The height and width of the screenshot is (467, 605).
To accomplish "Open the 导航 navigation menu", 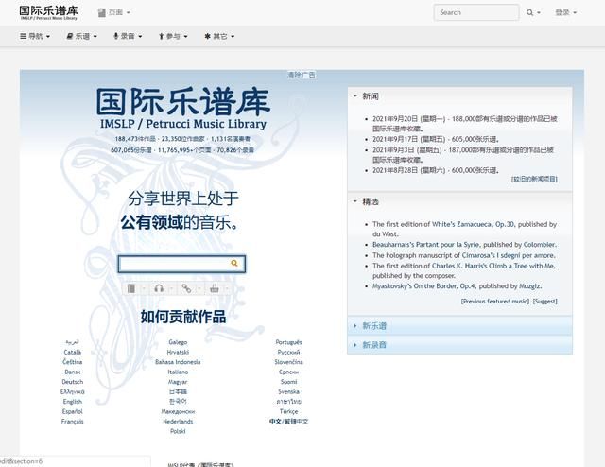I will click(x=35, y=36).
